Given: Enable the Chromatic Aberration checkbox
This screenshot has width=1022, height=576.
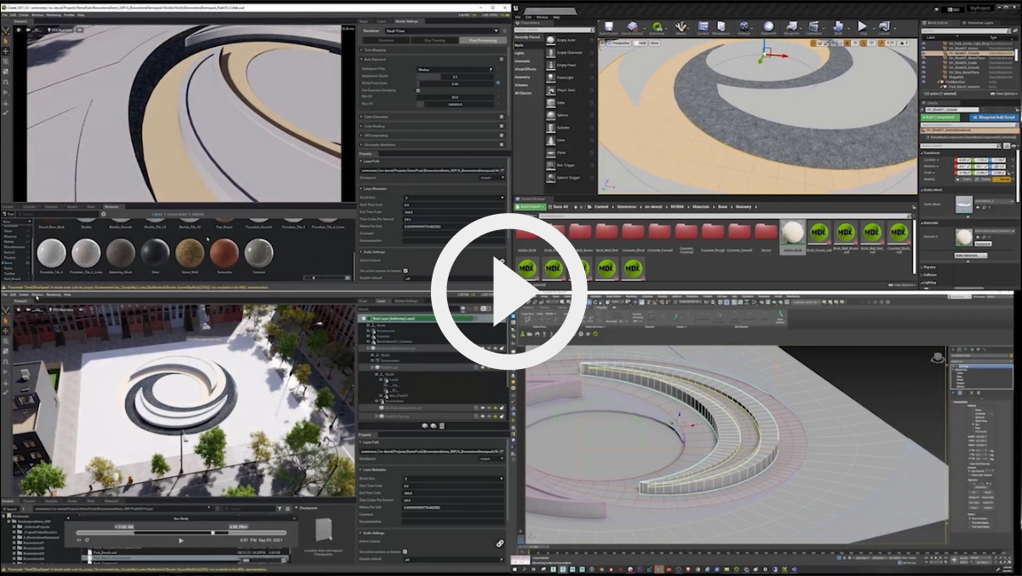Looking at the screenshot, I should [502, 145].
